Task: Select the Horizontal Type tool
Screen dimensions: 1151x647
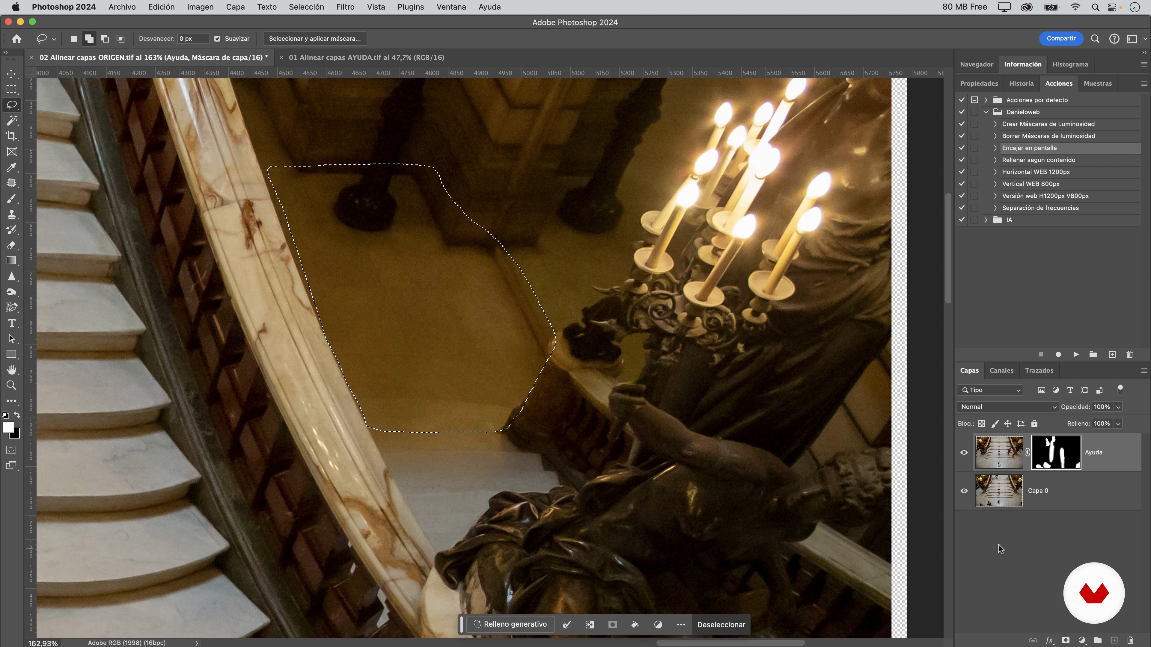Action: (x=12, y=323)
